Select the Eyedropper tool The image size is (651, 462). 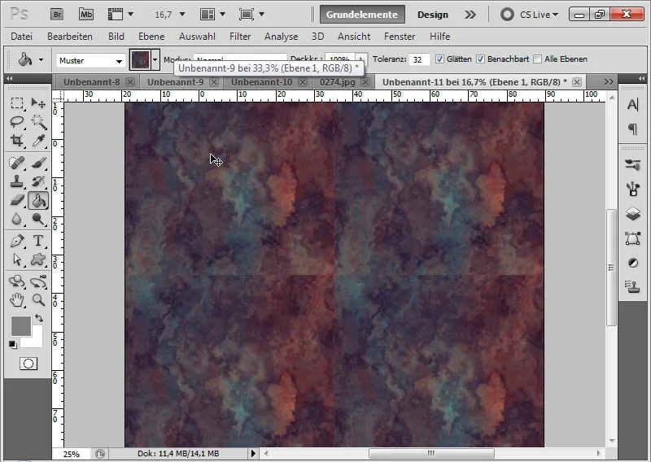[x=38, y=140]
